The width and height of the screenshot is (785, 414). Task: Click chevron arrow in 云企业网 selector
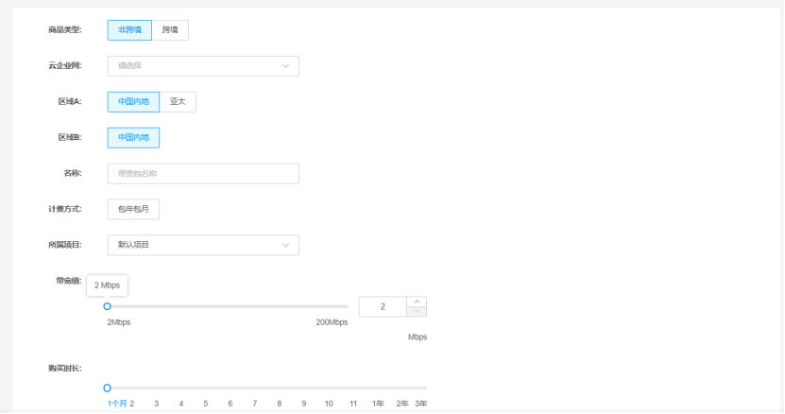tap(285, 66)
